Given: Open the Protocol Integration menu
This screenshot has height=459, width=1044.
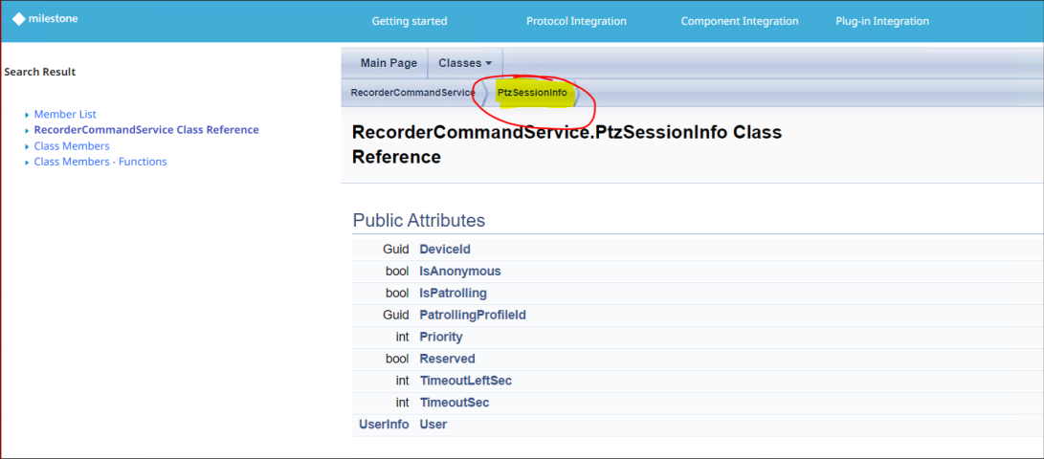Looking at the screenshot, I should (576, 21).
